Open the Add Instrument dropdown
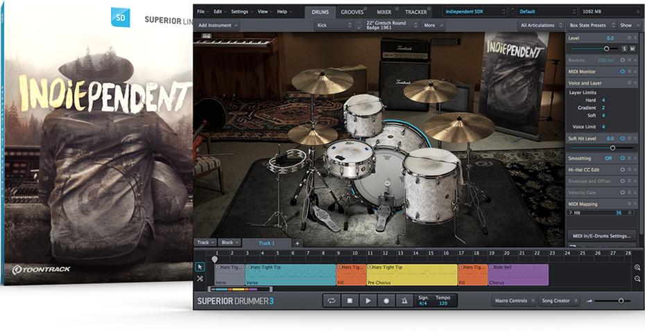Screen dimensions: 645x334 point(218,25)
